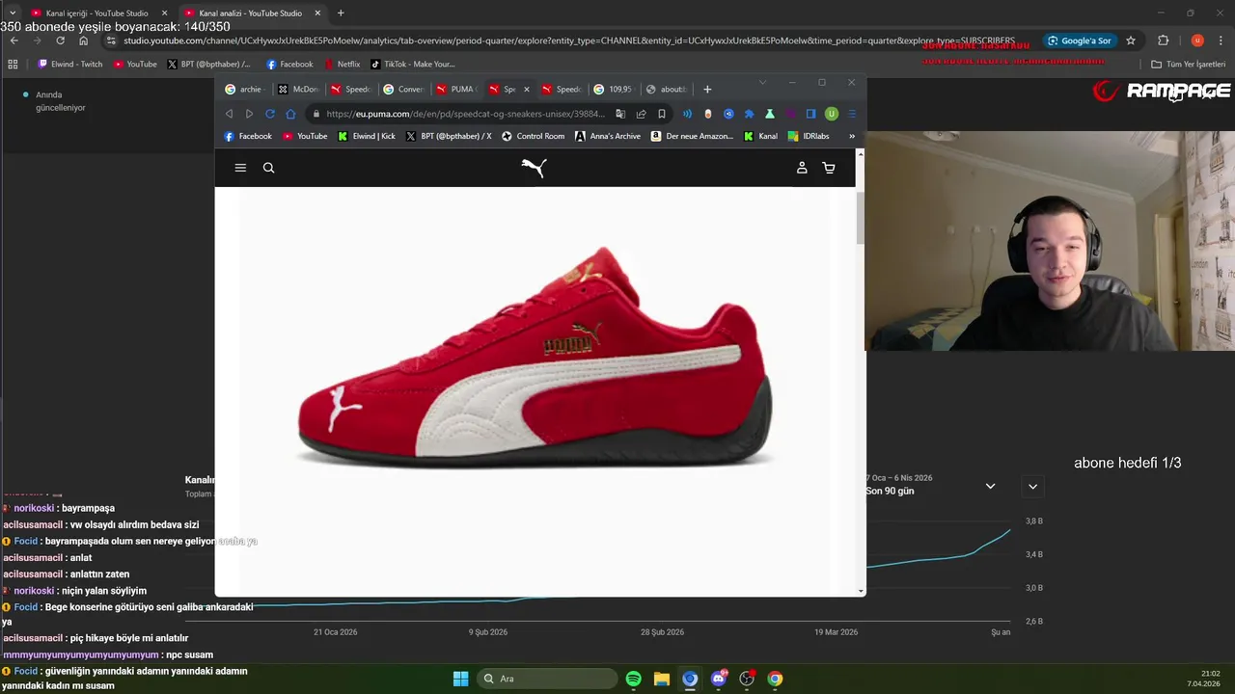This screenshot has width=1235, height=694.
Task: Go forward in the Puma browser window
Action: tap(249, 114)
